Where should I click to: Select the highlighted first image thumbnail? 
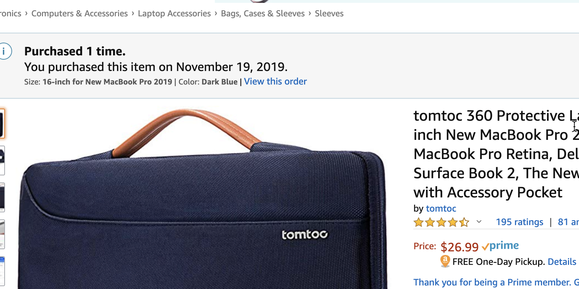pyautogui.click(x=2, y=124)
